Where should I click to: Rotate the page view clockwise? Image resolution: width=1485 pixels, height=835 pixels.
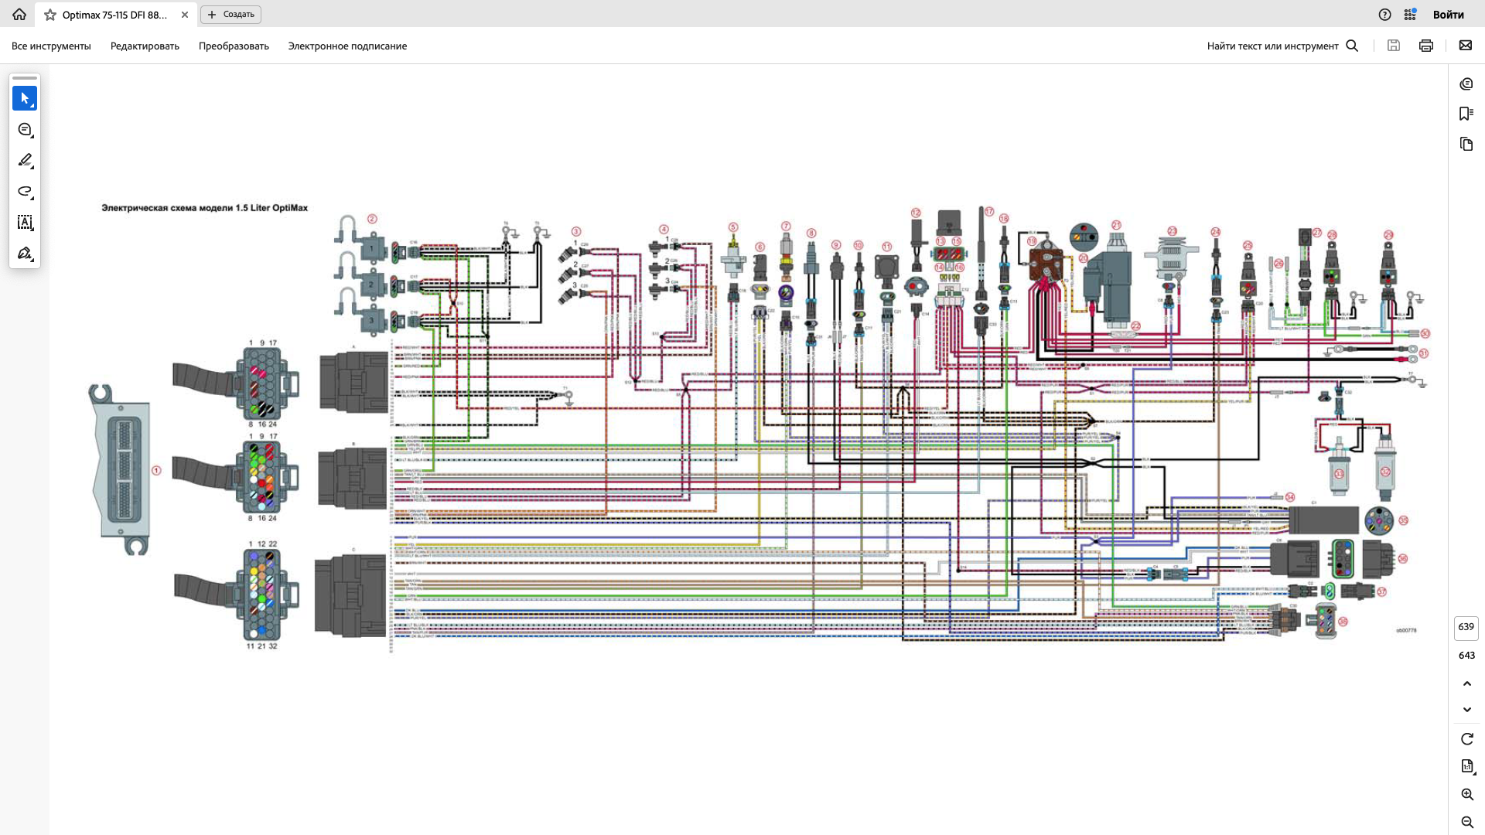[x=1467, y=739]
